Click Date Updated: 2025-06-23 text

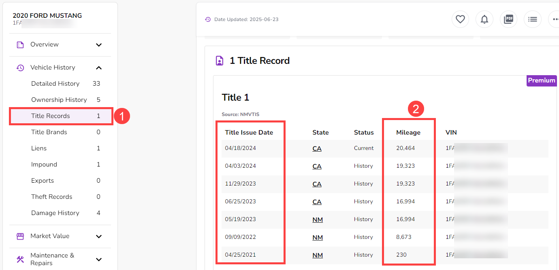pyautogui.click(x=246, y=19)
